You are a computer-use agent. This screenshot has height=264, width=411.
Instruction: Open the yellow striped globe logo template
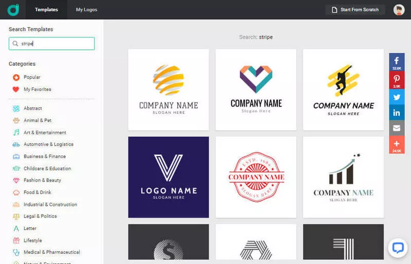pos(169,90)
